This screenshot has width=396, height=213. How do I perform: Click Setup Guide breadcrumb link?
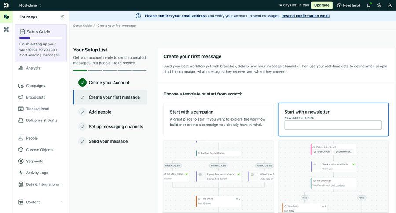coord(82,26)
